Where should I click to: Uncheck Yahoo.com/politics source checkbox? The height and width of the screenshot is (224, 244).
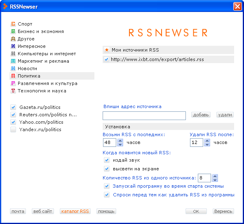click(x=13, y=122)
